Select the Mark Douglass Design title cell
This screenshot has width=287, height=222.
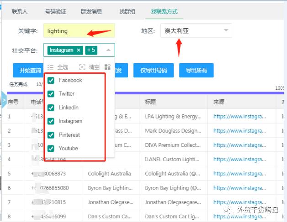(x=173, y=131)
